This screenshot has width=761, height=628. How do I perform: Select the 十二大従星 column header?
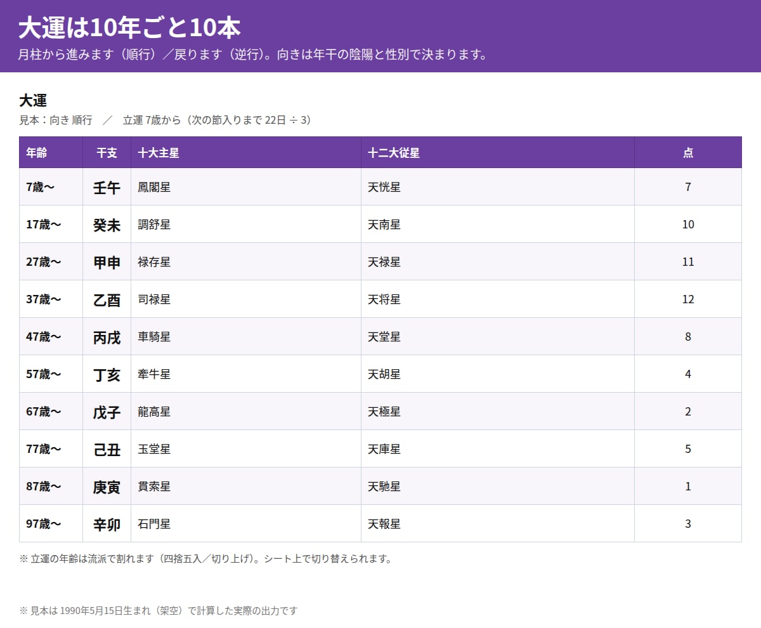(498, 153)
